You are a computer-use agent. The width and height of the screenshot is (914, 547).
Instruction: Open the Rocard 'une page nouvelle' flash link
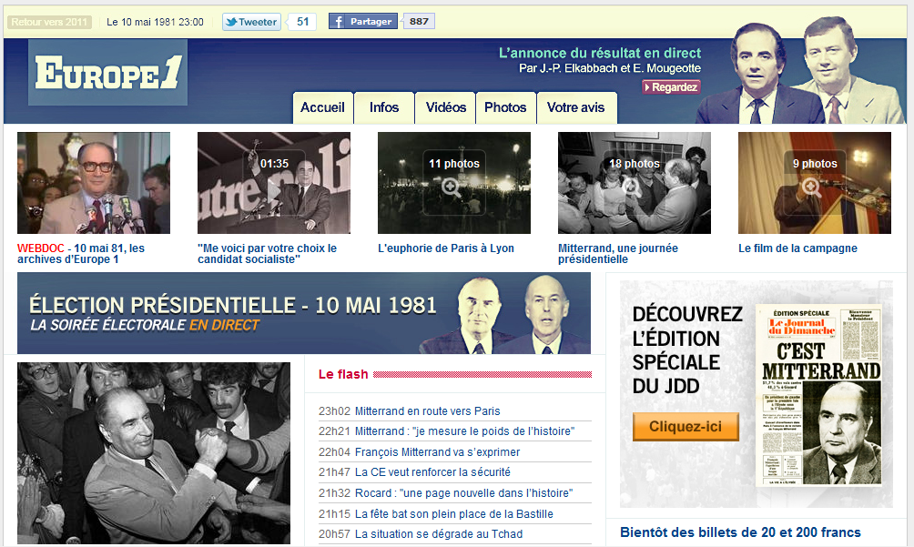click(x=463, y=493)
